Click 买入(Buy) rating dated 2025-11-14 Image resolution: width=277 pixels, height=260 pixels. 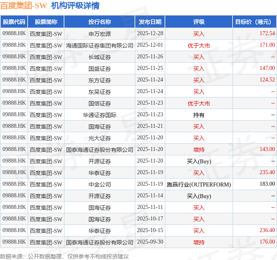pos(199,196)
